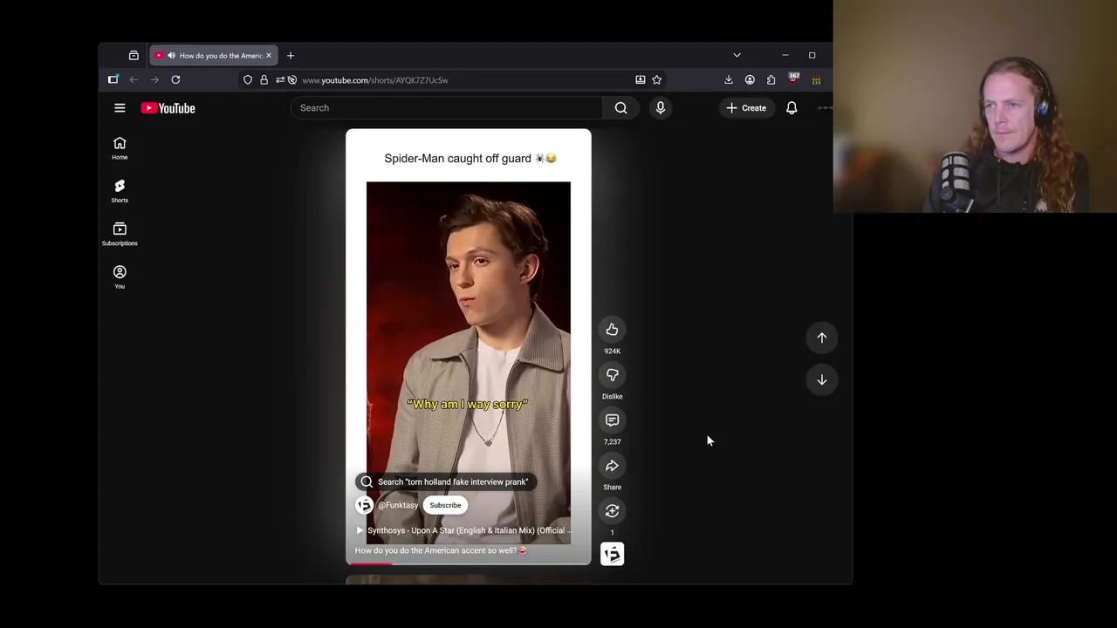Click the 7,237 comment count

point(612,442)
